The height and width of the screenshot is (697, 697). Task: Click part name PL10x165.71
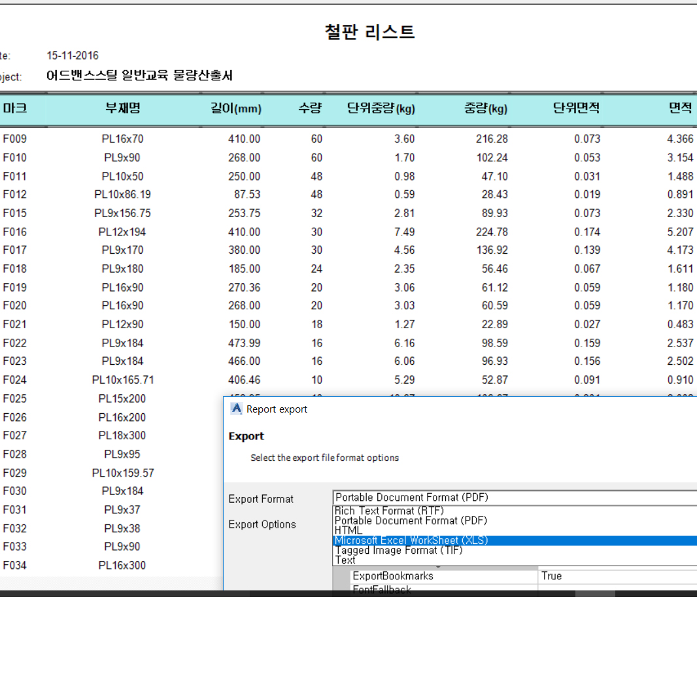click(x=123, y=380)
